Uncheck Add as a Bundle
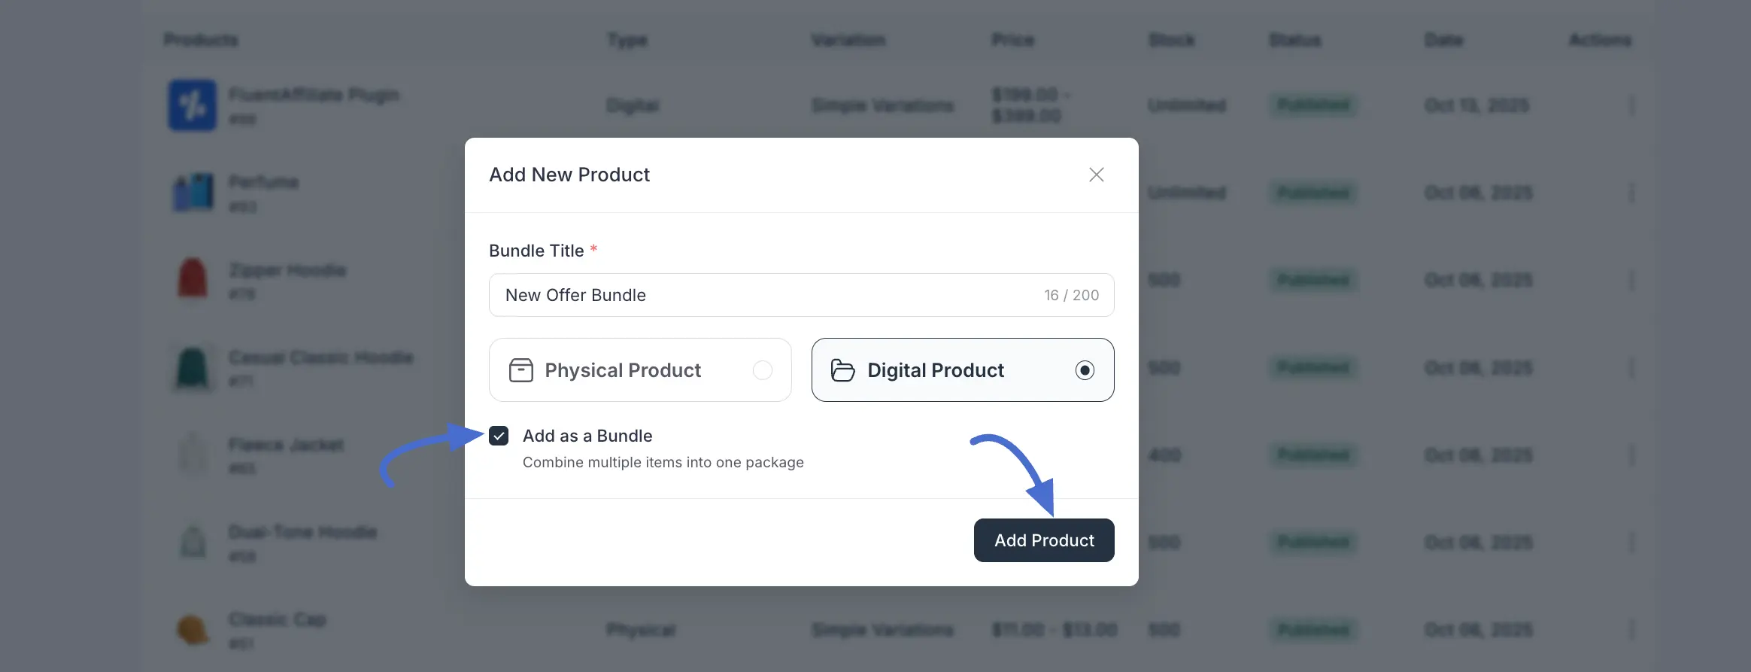The image size is (1751, 672). click(x=499, y=436)
